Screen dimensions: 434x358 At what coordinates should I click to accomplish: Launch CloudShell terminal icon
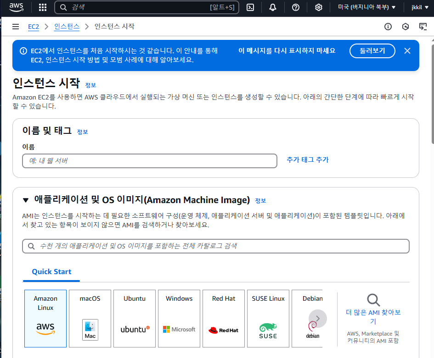[250, 7]
